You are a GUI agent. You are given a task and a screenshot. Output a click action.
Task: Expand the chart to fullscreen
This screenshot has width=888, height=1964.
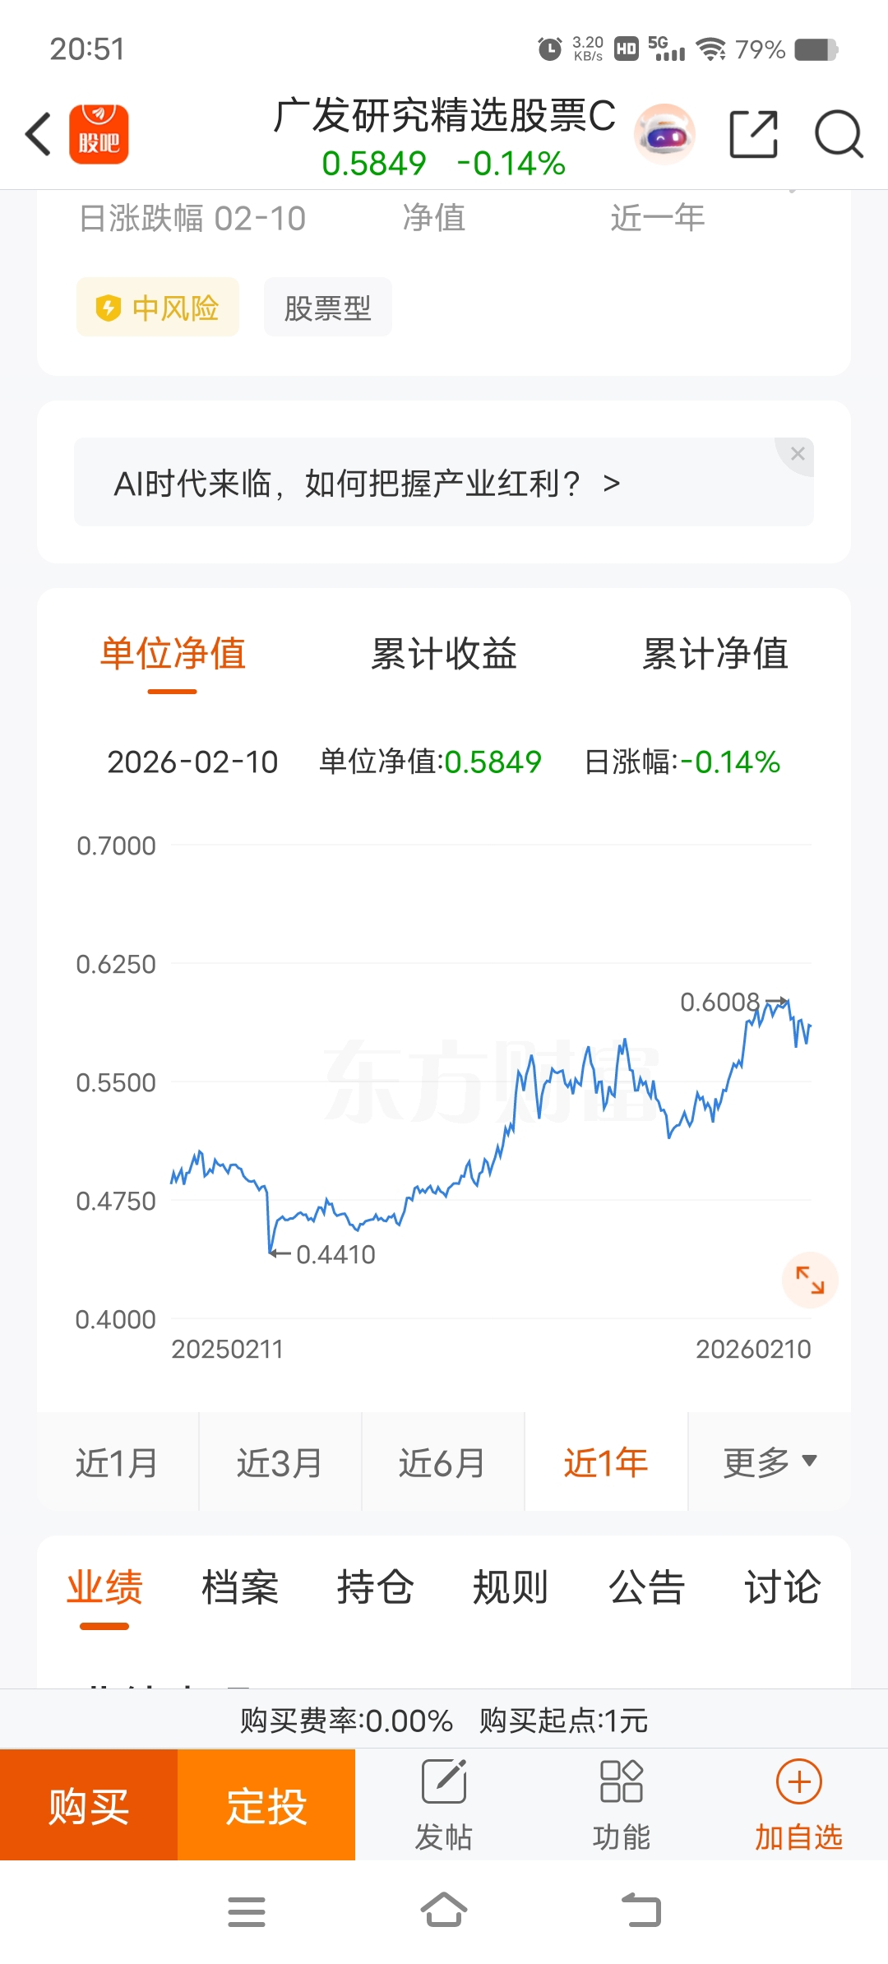click(810, 1280)
